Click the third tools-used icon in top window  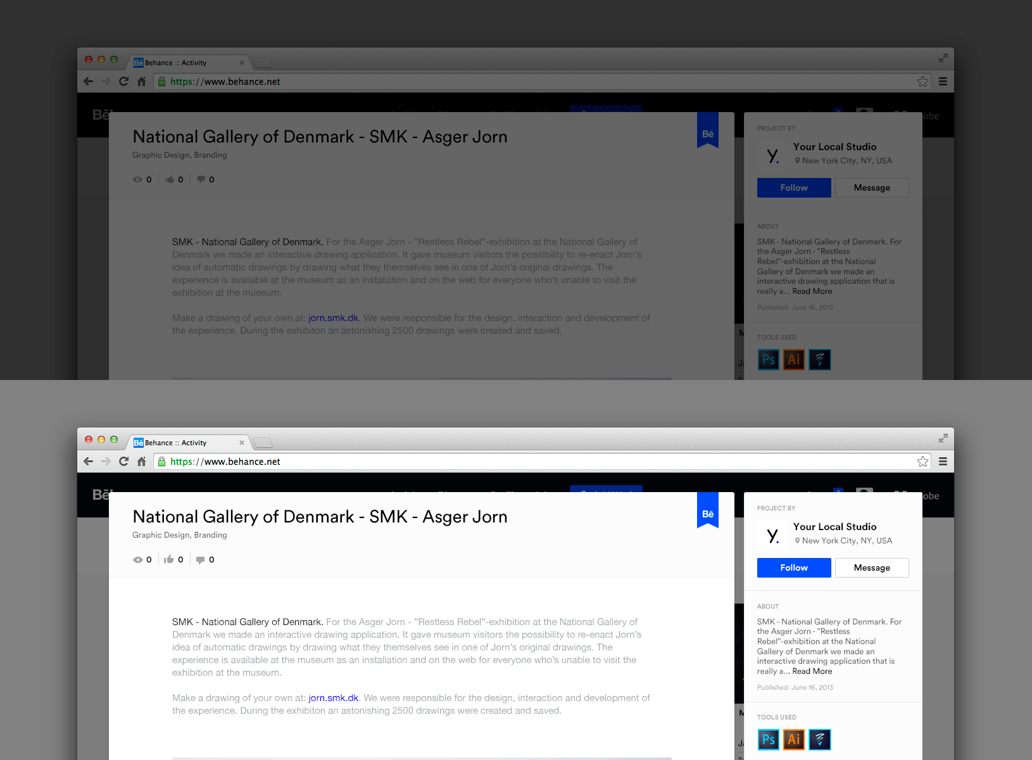[820, 360]
